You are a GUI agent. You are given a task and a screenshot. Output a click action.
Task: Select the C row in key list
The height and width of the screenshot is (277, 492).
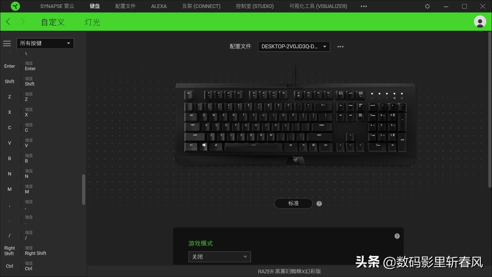tap(42, 128)
